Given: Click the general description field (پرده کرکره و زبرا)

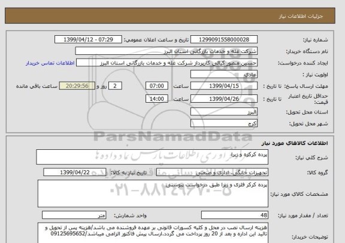Looking at the screenshot, I should coord(152,157).
